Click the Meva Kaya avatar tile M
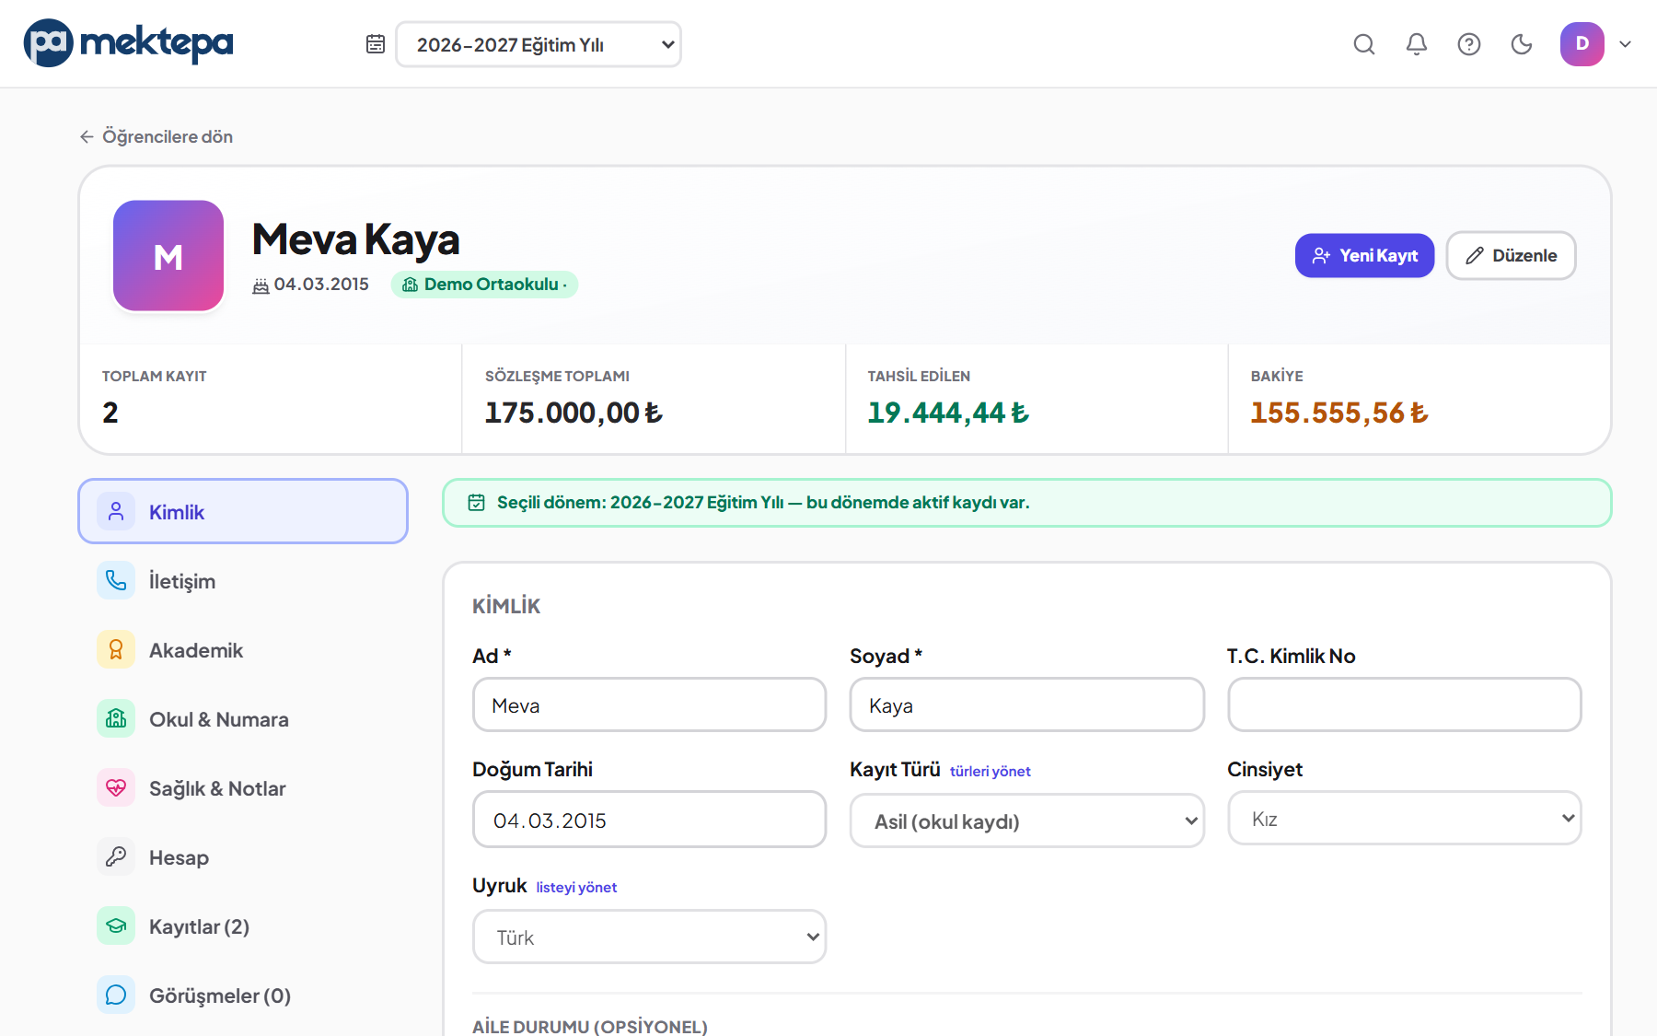Image resolution: width=1657 pixels, height=1036 pixels. 168,256
